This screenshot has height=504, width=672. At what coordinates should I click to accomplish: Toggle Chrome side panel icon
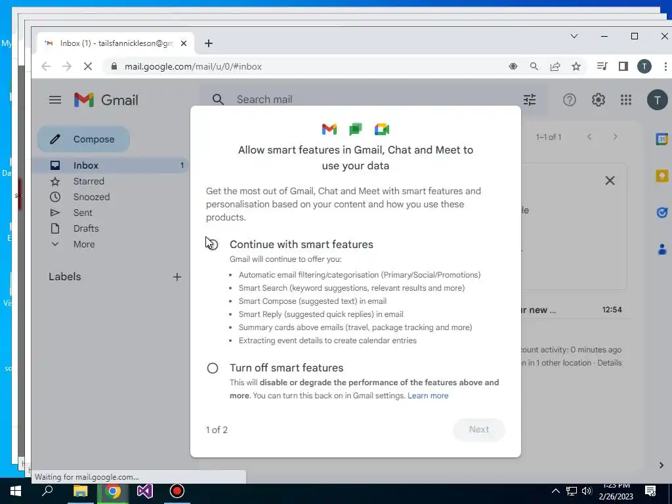pos(623,66)
